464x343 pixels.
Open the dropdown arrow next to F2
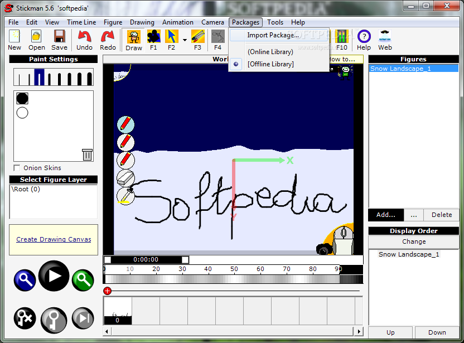pyautogui.click(x=185, y=40)
